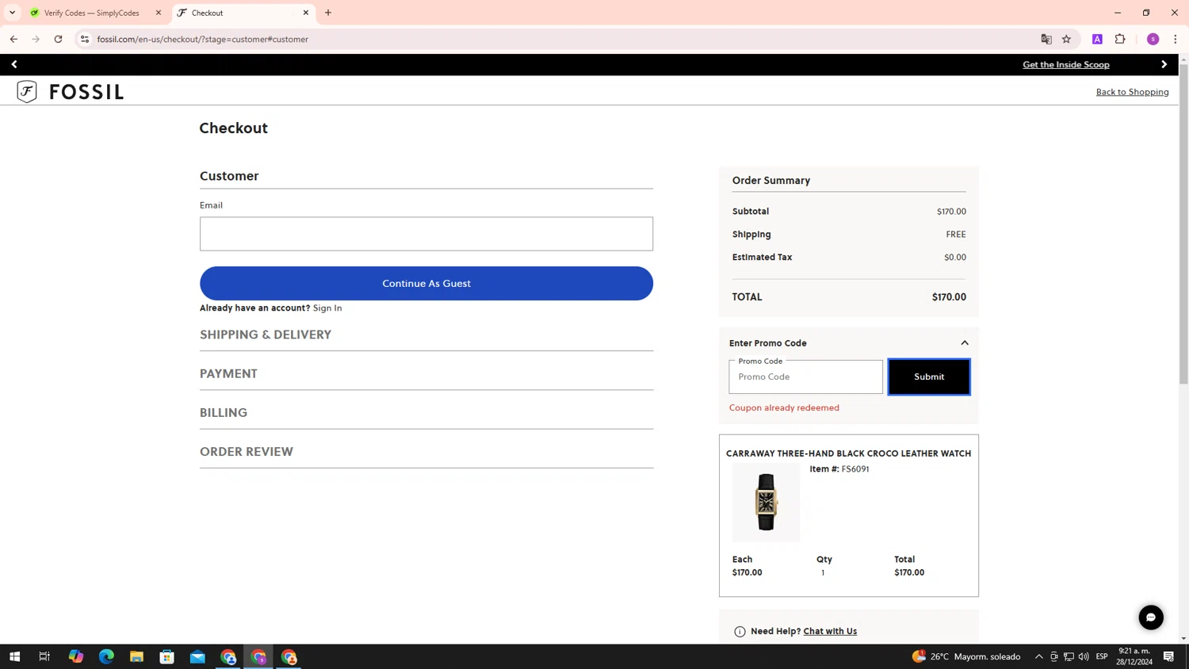The image size is (1189, 669).
Task: Open the chat bubble widget
Action: (1151, 617)
